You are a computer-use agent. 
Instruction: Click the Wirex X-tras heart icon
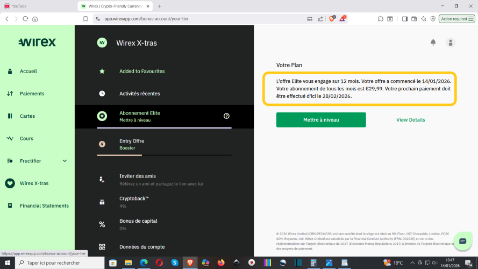tap(10, 183)
